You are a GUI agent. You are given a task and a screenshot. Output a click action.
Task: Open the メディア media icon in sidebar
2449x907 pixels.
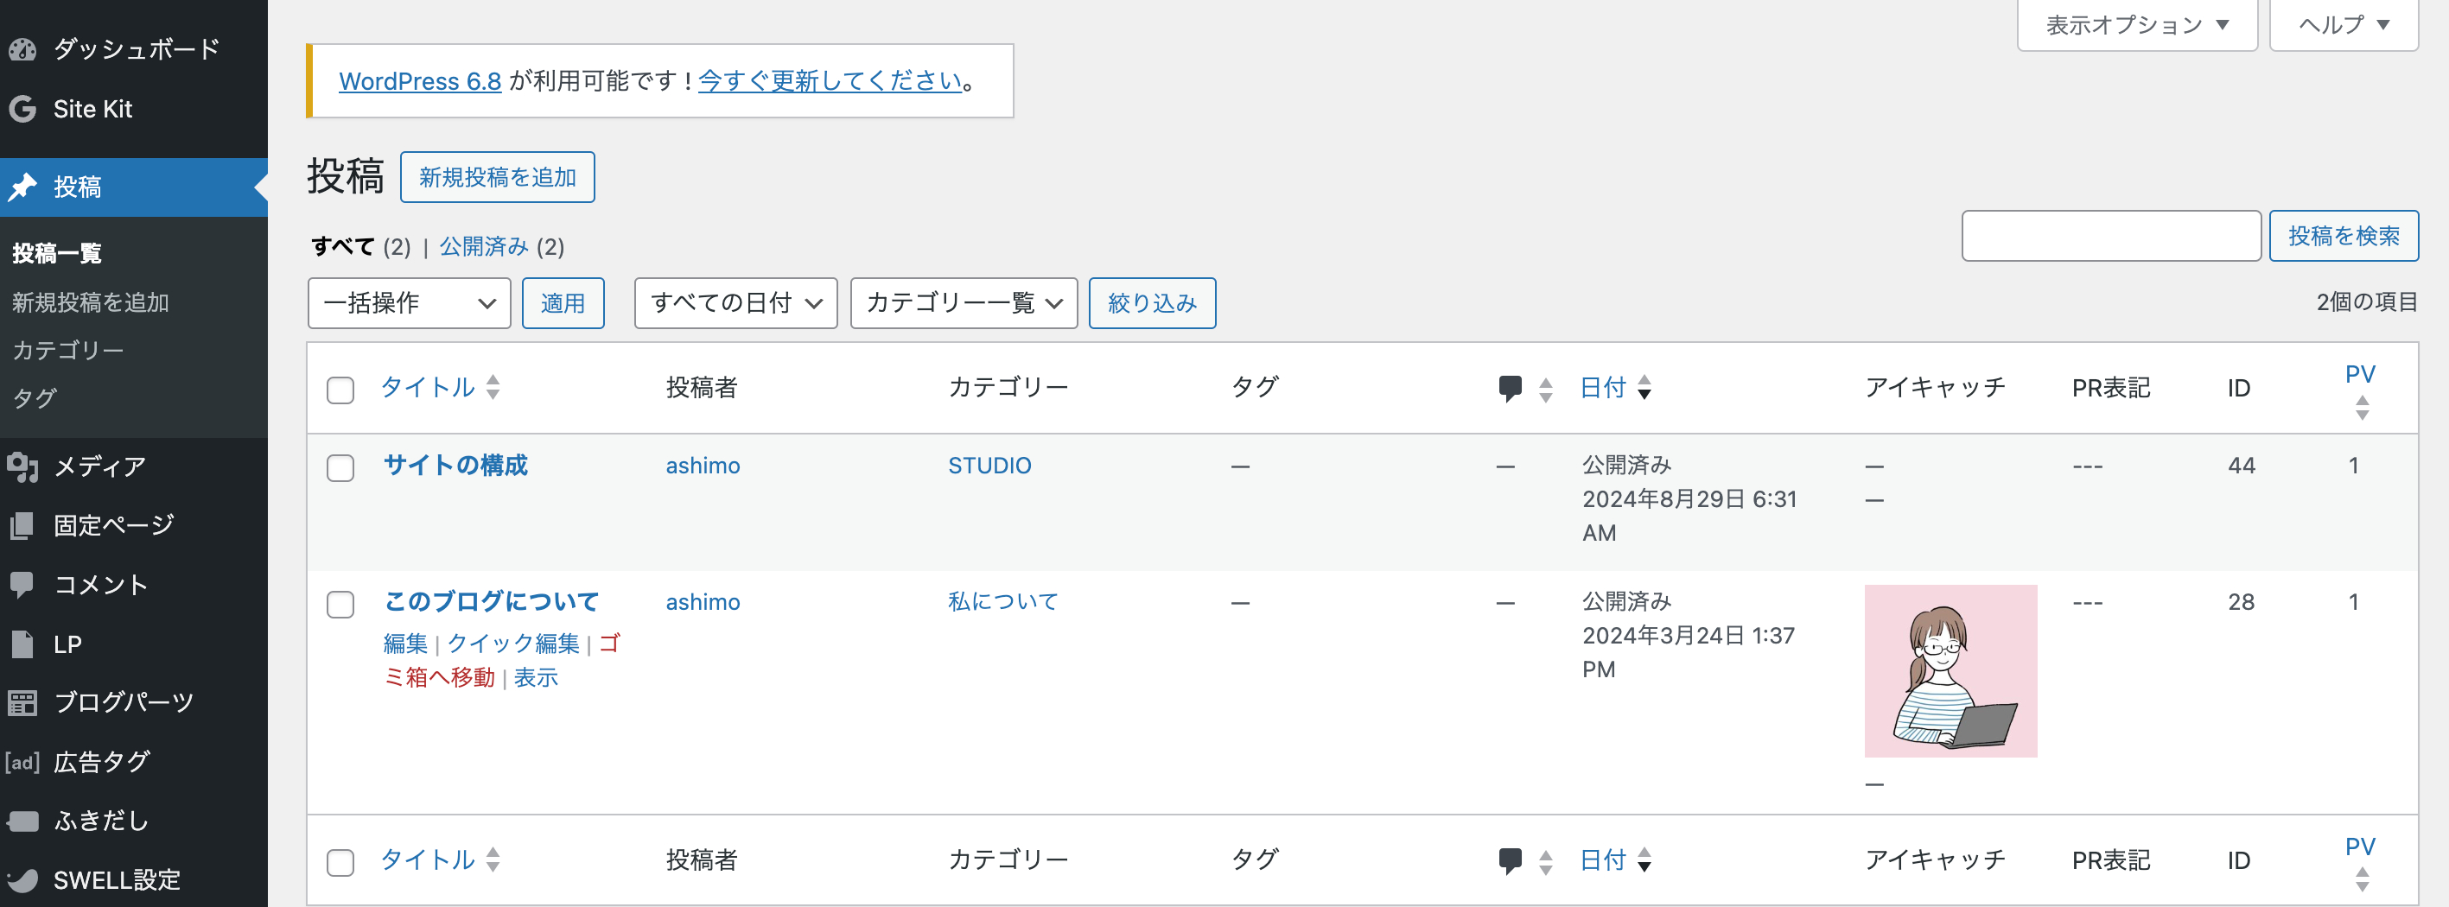[x=22, y=466]
